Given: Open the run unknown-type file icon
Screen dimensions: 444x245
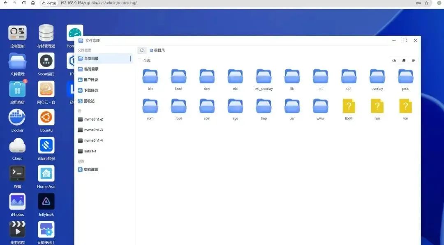Looking at the screenshot, I should click(x=377, y=106).
